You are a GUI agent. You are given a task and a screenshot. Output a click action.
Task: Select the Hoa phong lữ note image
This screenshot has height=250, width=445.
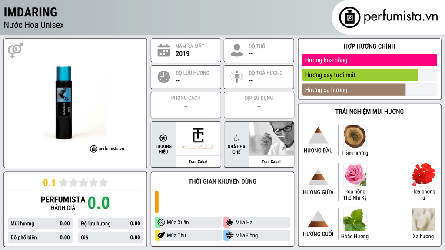click(423, 174)
